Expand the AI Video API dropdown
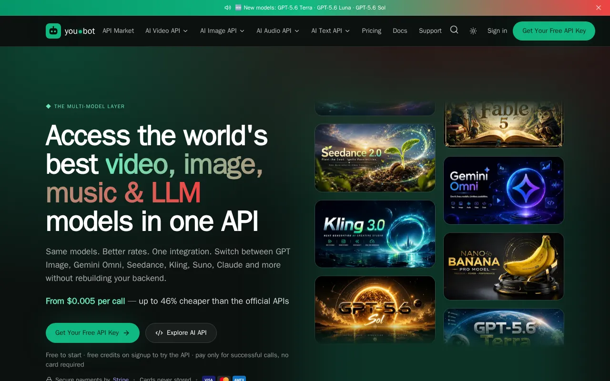The image size is (610, 381). point(167,31)
